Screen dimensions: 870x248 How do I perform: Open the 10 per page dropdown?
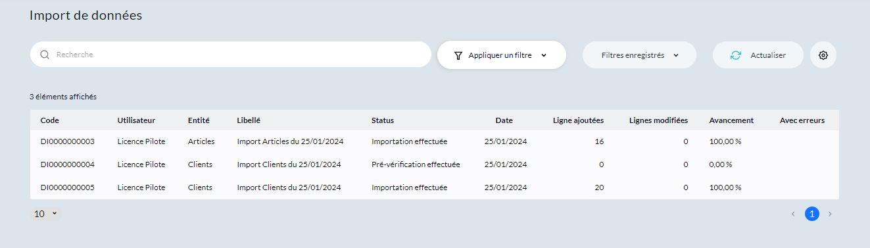[x=45, y=214]
